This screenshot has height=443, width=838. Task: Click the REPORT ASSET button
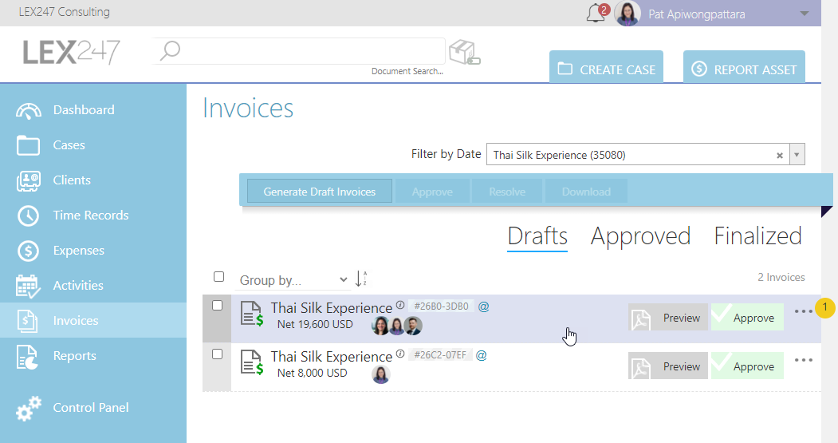coord(744,67)
